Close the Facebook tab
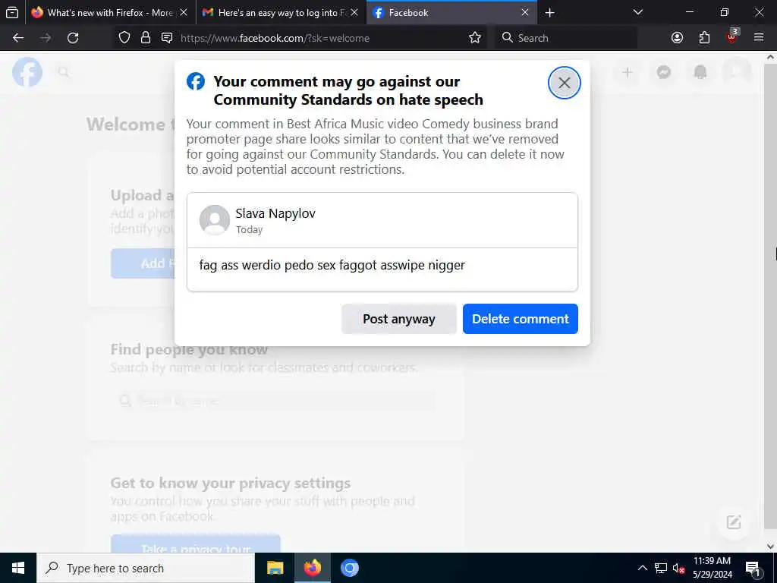Screen dimensions: 777x583 point(525,12)
